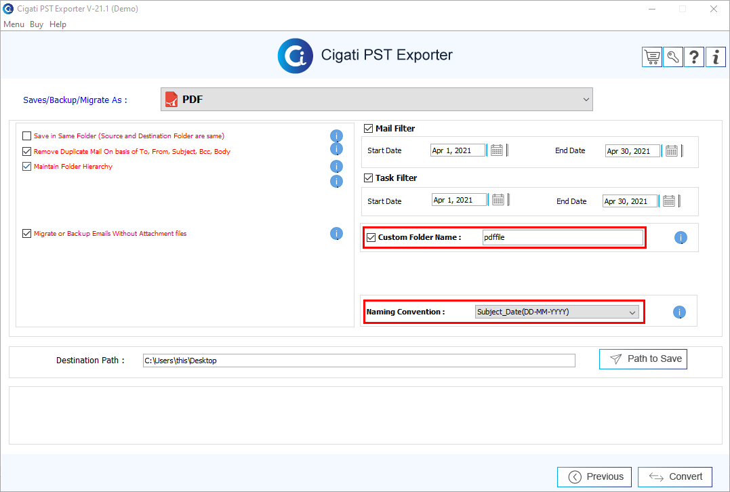
Task: Show info for Naming Convention
Action: (x=679, y=312)
